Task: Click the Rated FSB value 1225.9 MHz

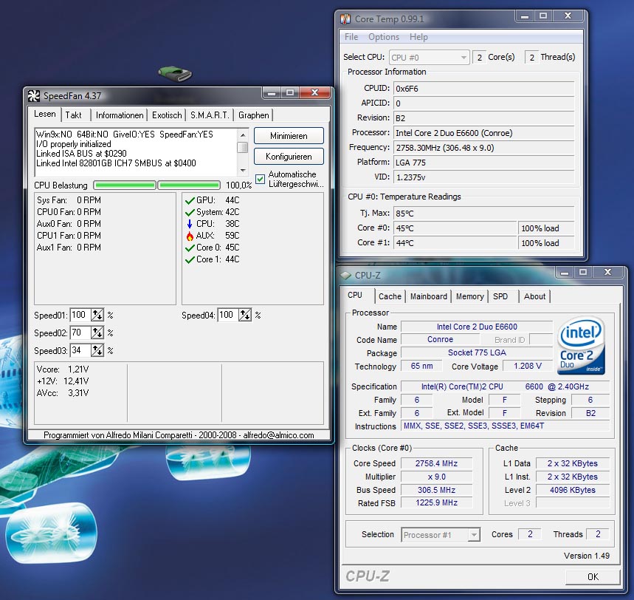Action: [x=436, y=503]
